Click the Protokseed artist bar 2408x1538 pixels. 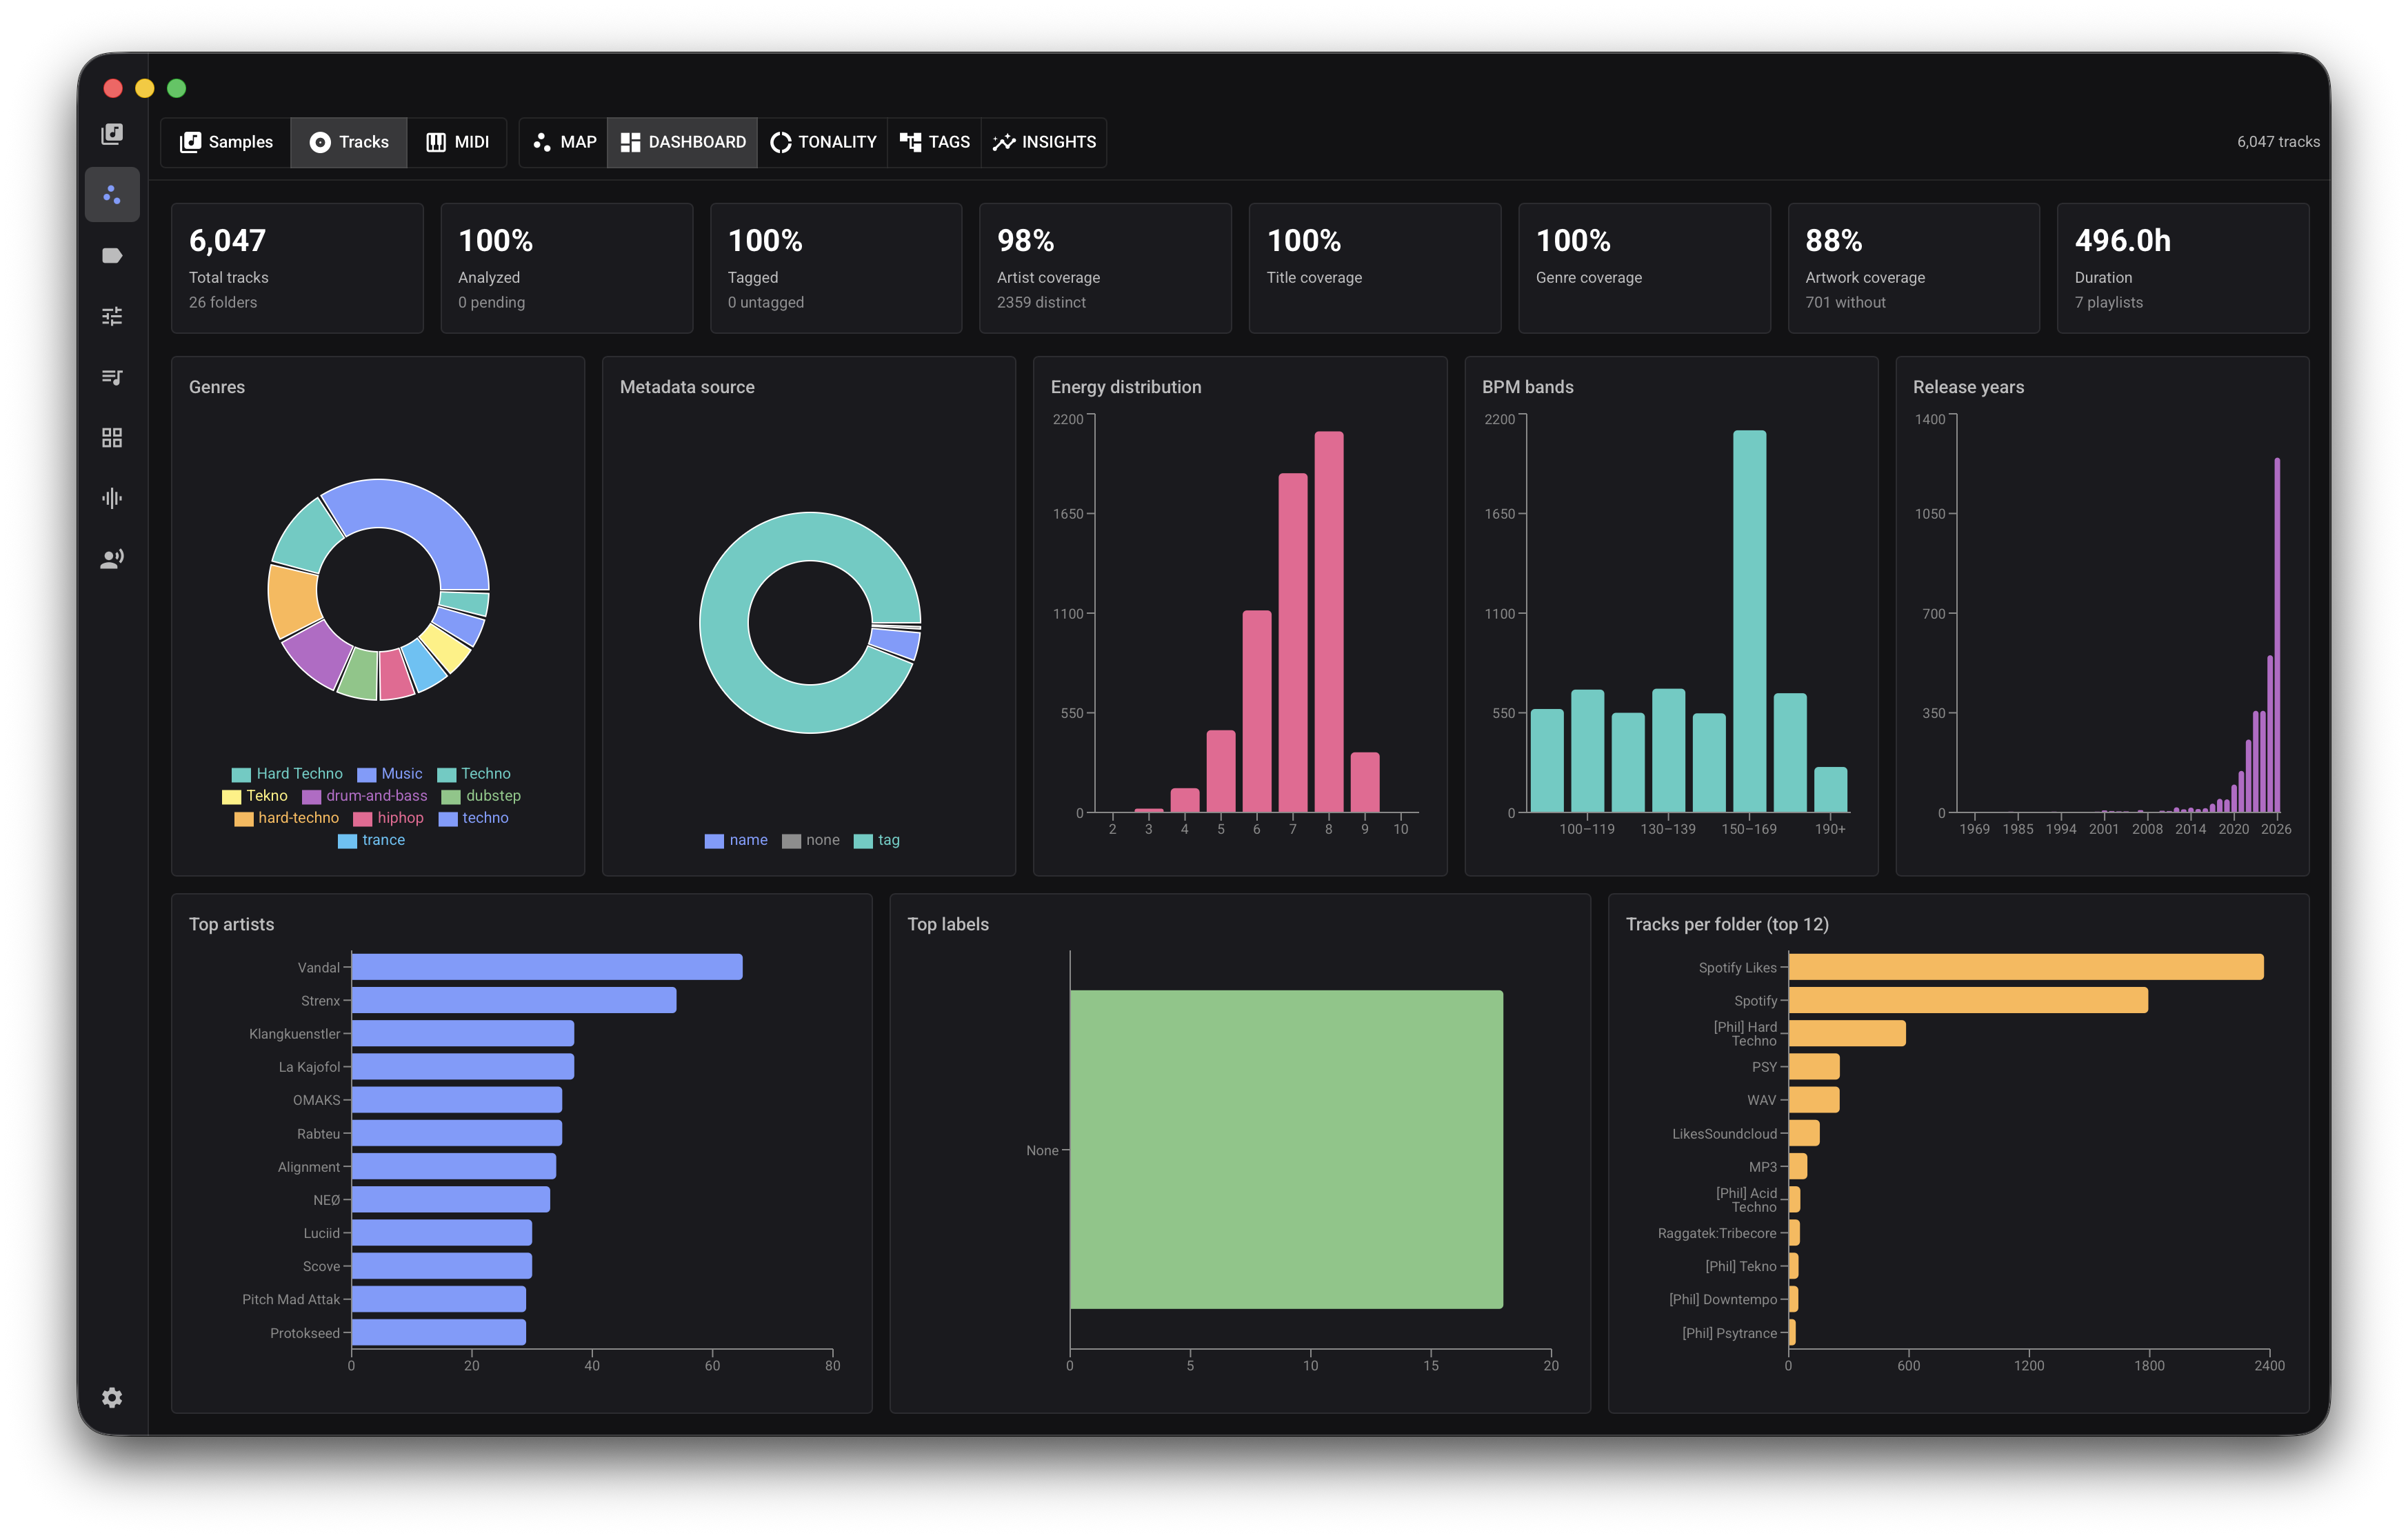coord(439,1332)
